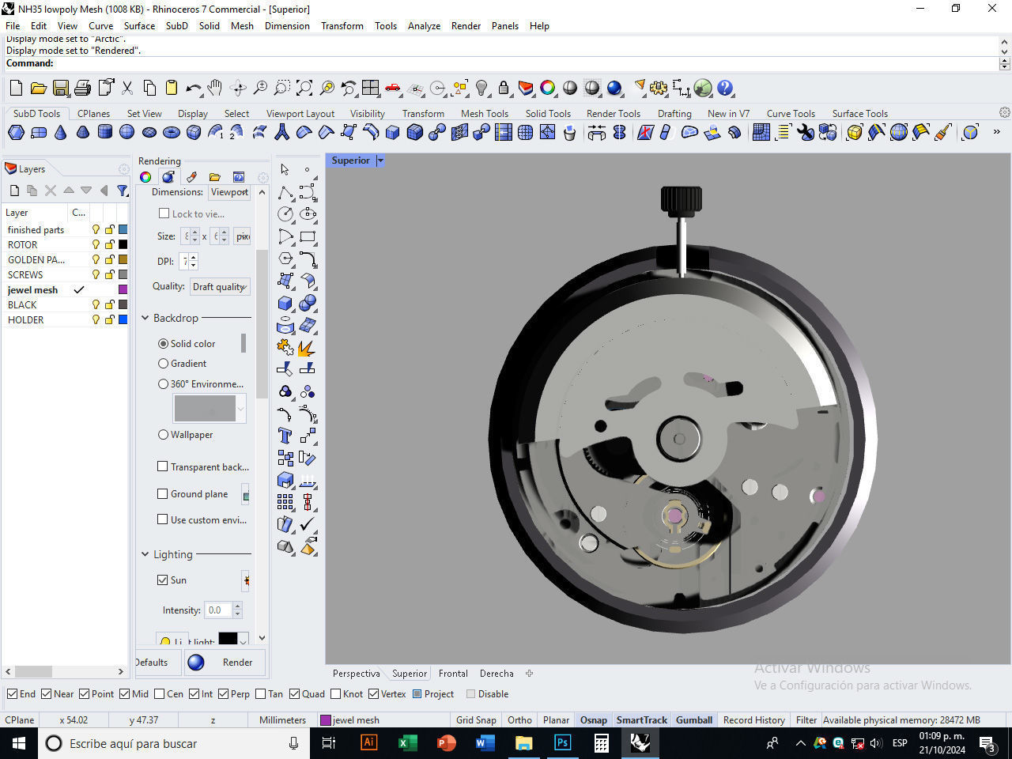Select the Wallpaper backdrop option
The height and width of the screenshot is (759, 1012).
163,435
